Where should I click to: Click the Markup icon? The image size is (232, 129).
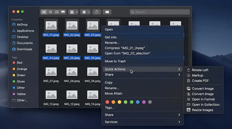click(x=188, y=75)
